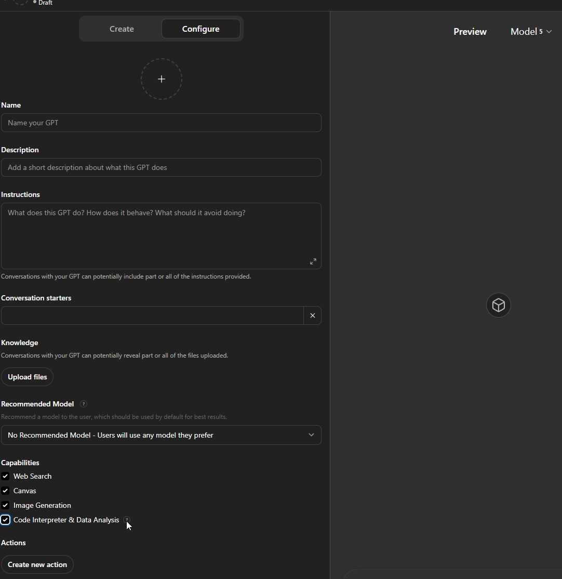
Task: Disable the Web Search capability
Action: (x=5, y=476)
